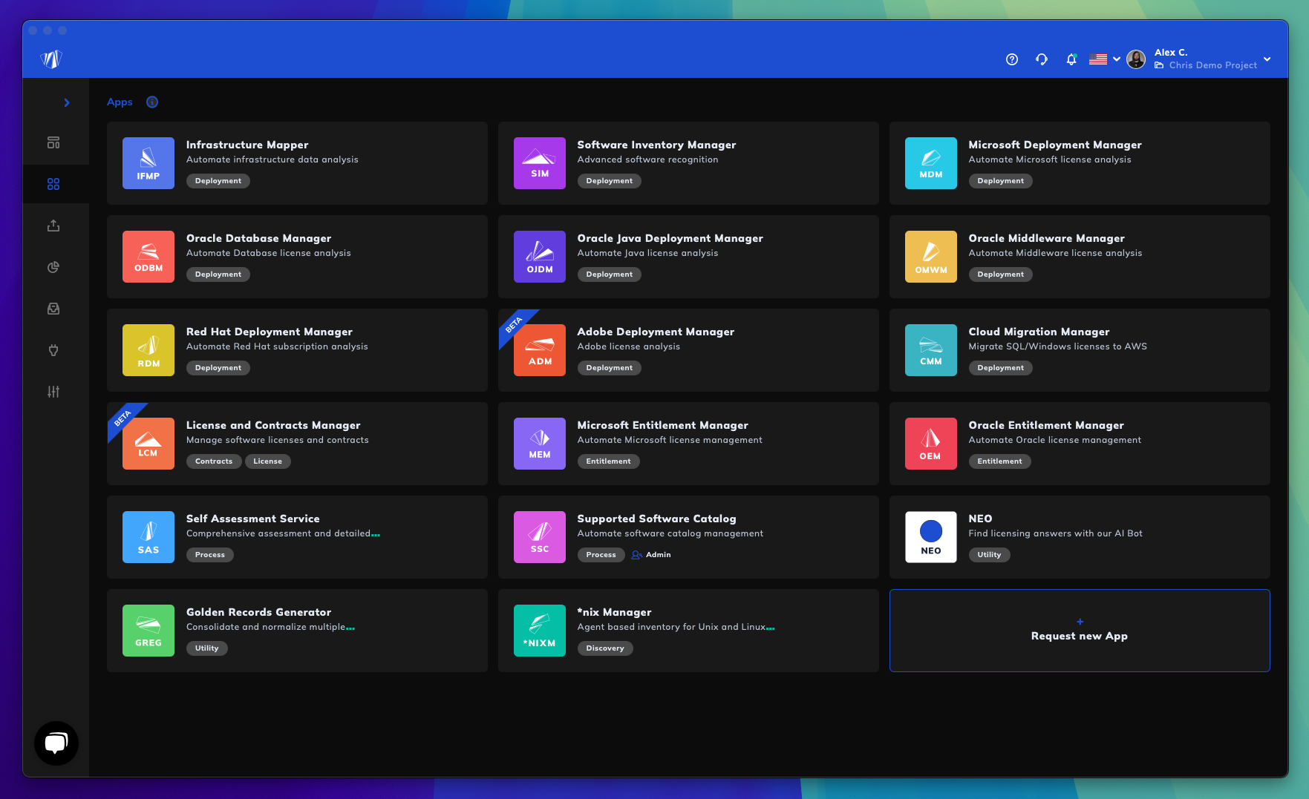1309x799 pixels.
Task: Open the inbox icon in the sidebar
Action: [53, 309]
